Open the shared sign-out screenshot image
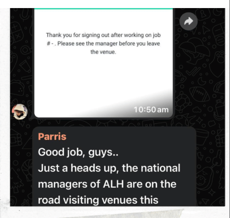Screen dimensions: 230x218 [x=103, y=63]
